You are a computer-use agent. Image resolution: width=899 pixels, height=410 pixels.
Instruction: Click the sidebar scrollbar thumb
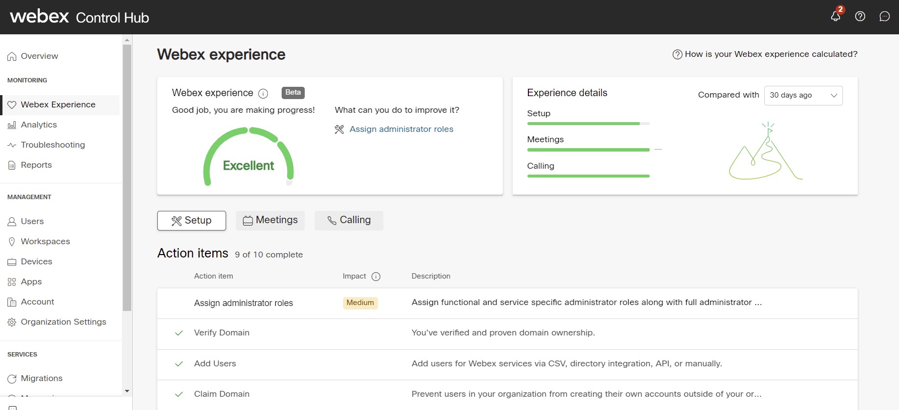point(127,178)
